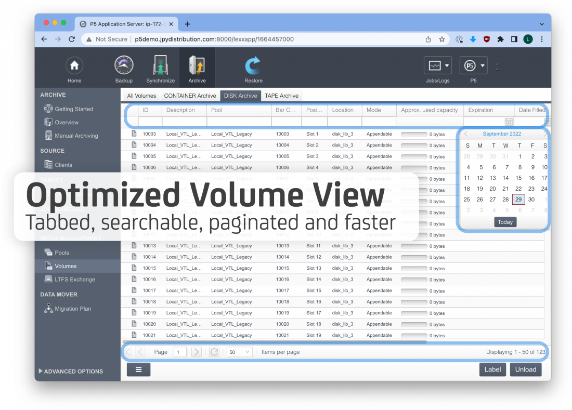The image size is (572, 410).
Task: Open the P5 menu dropdown
Action: pyautogui.click(x=474, y=66)
